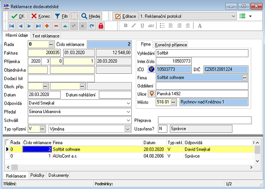Image resolution: width=265 pixels, height=189 pixels.
Task: Toggle strikethrough ABC formatting
Action: click(151, 26)
